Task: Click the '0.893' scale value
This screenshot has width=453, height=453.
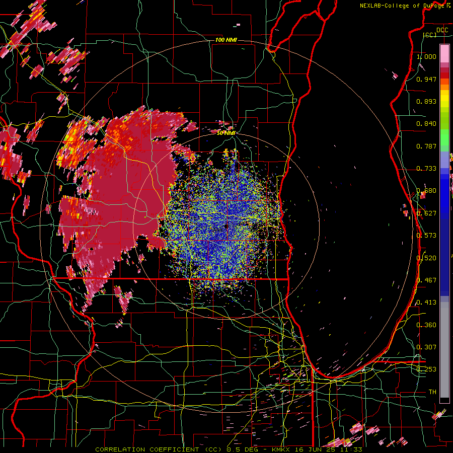Action: click(426, 101)
